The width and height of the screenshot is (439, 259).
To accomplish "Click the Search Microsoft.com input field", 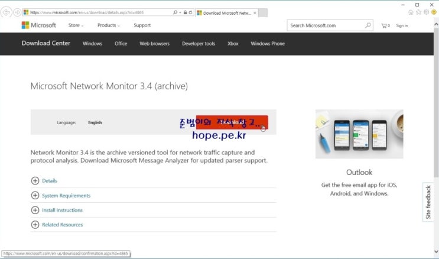I will (325, 25).
